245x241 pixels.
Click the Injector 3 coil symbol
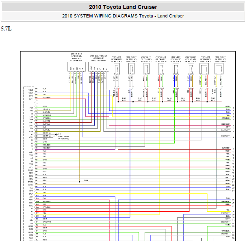click(146, 69)
